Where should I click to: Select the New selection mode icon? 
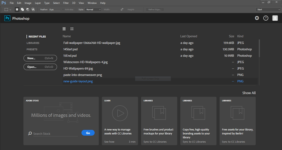point(17,9)
